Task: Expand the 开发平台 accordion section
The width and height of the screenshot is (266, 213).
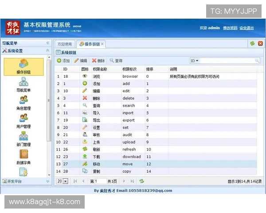Action: point(48,181)
